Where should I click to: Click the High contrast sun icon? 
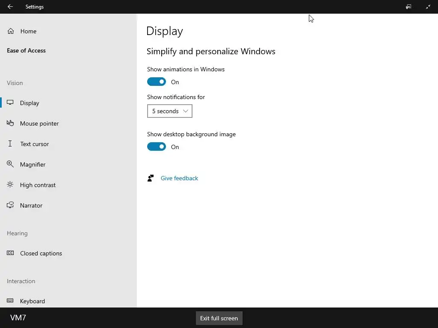pyautogui.click(x=11, y=185)
